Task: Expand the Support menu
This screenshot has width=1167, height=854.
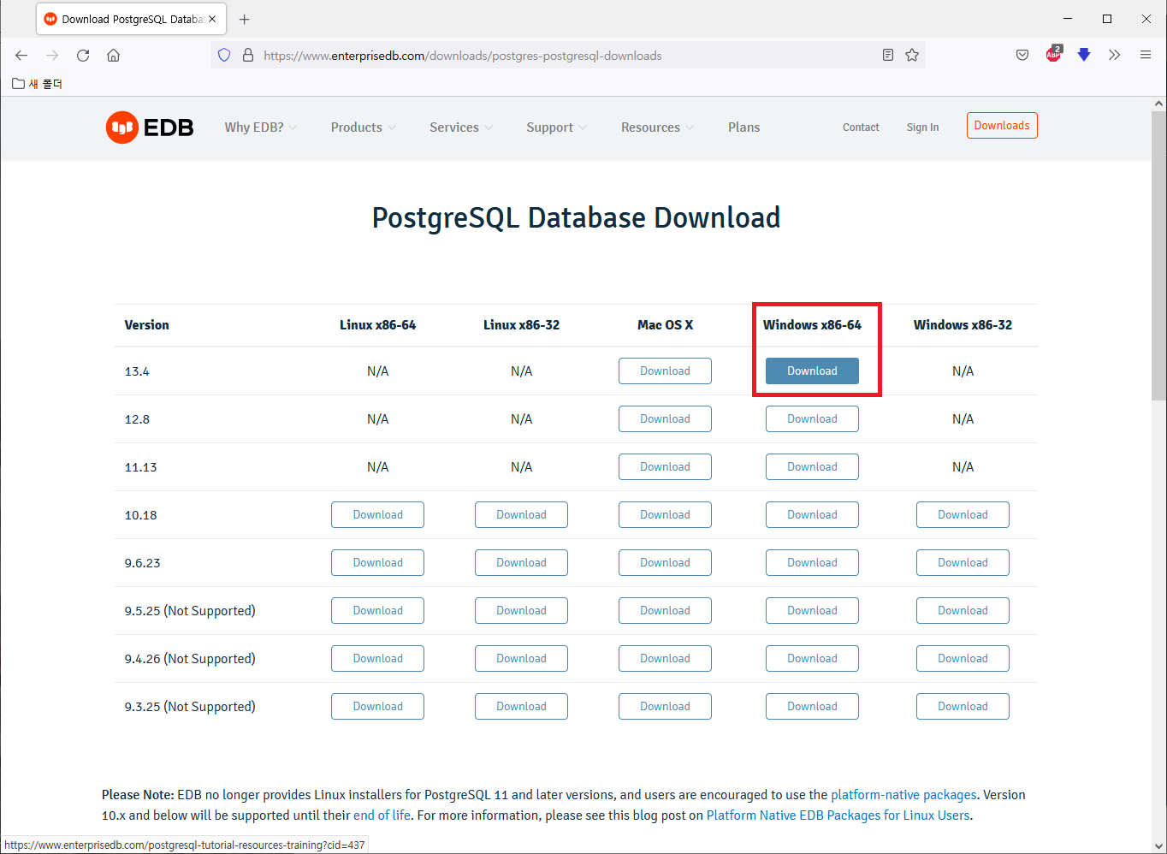Action: pyautogui.click(x=557, y=128)
